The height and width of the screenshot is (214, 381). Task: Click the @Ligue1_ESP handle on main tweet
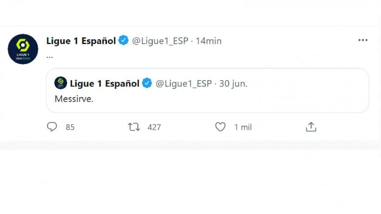[x=160, y=41]
